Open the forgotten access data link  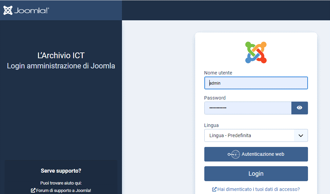[x=256, y=189]
